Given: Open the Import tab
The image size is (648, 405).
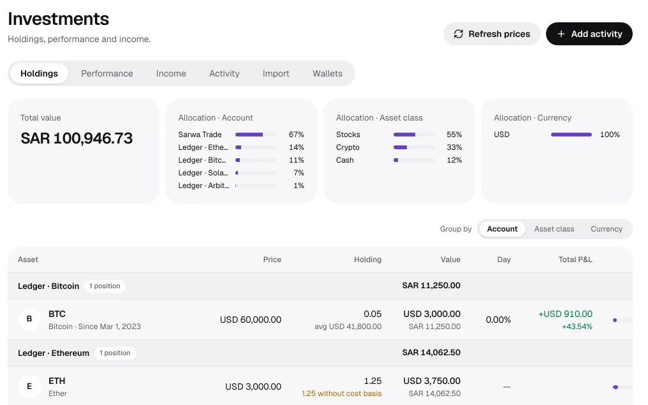Looking at the screenshot, I should pyautogui.click(x=276, y=73).
